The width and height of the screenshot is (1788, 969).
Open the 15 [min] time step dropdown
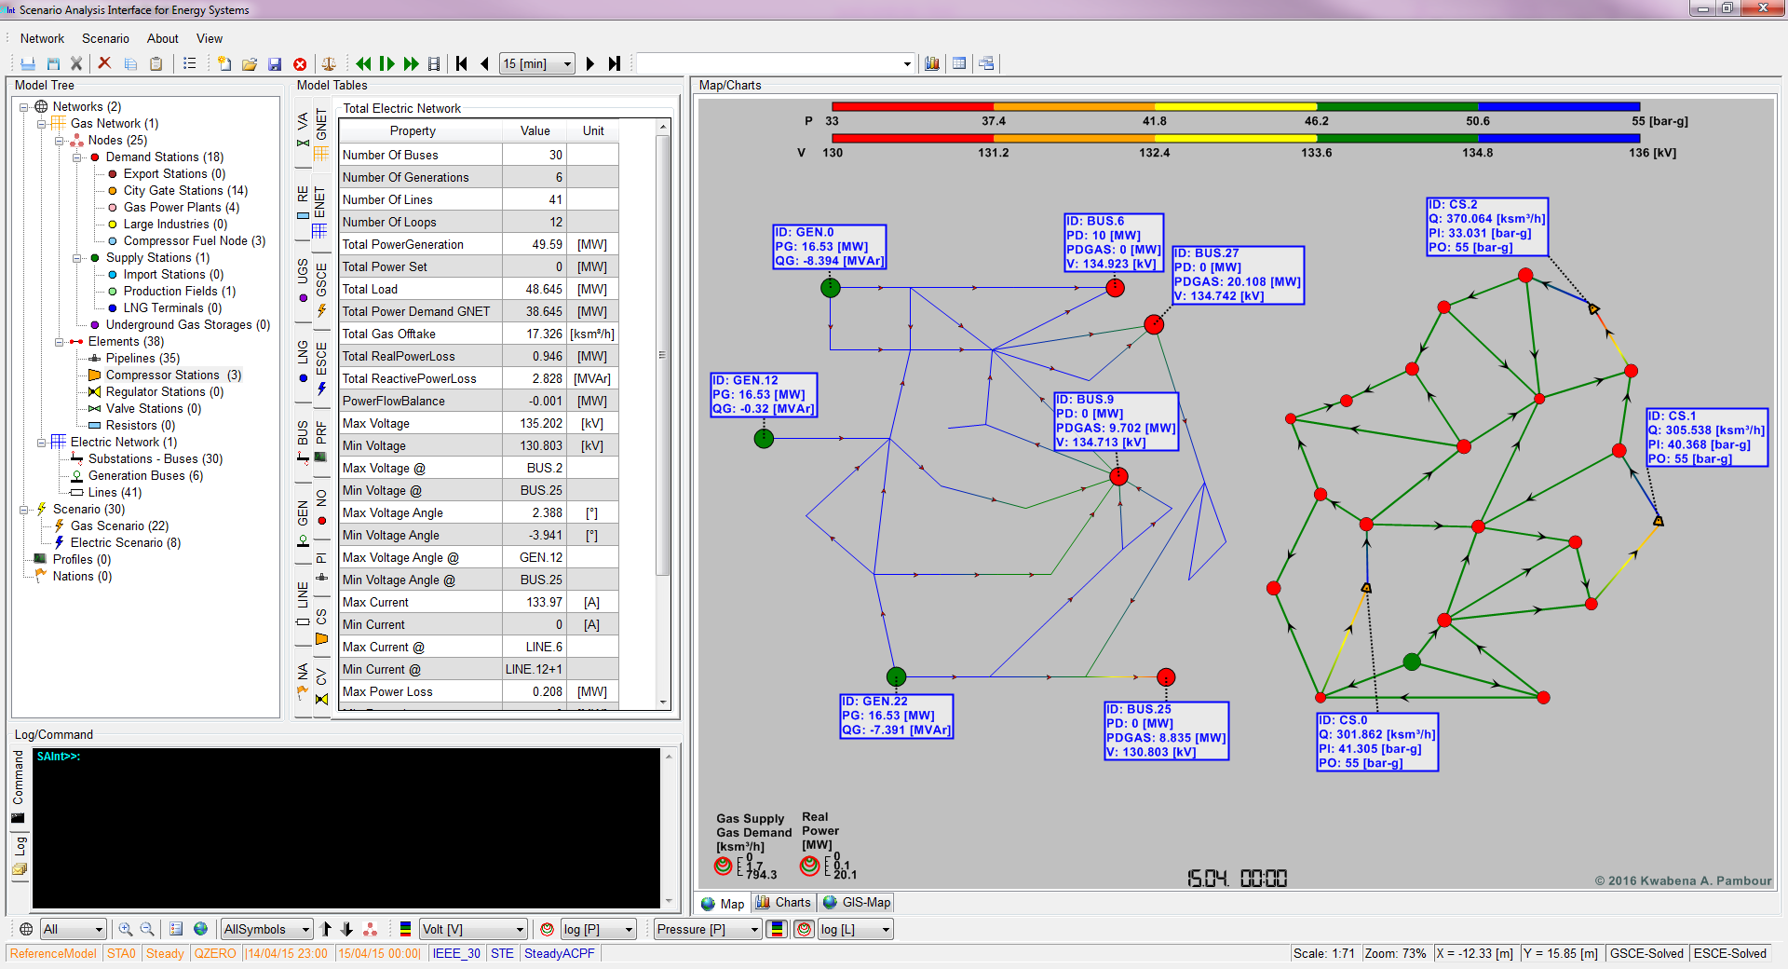(x=567, y=64)
